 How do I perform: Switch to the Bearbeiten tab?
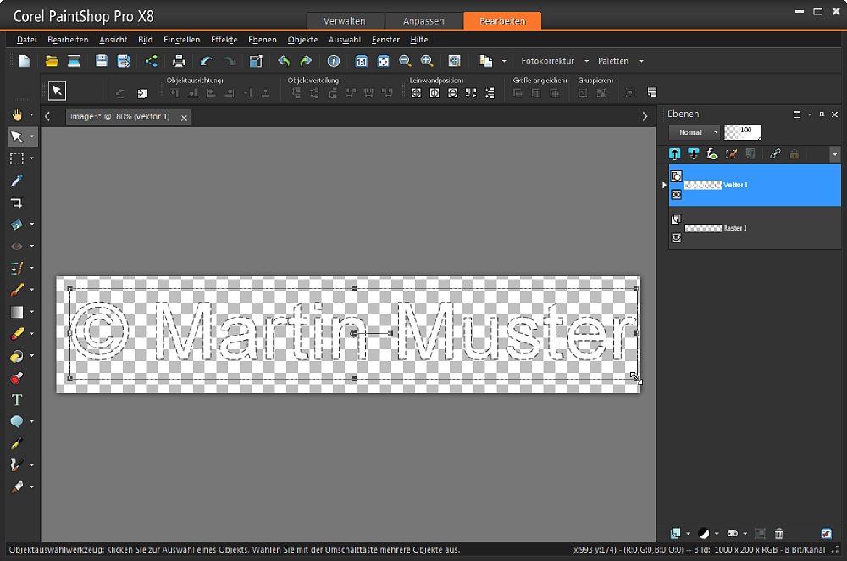(x=502, y=20)
